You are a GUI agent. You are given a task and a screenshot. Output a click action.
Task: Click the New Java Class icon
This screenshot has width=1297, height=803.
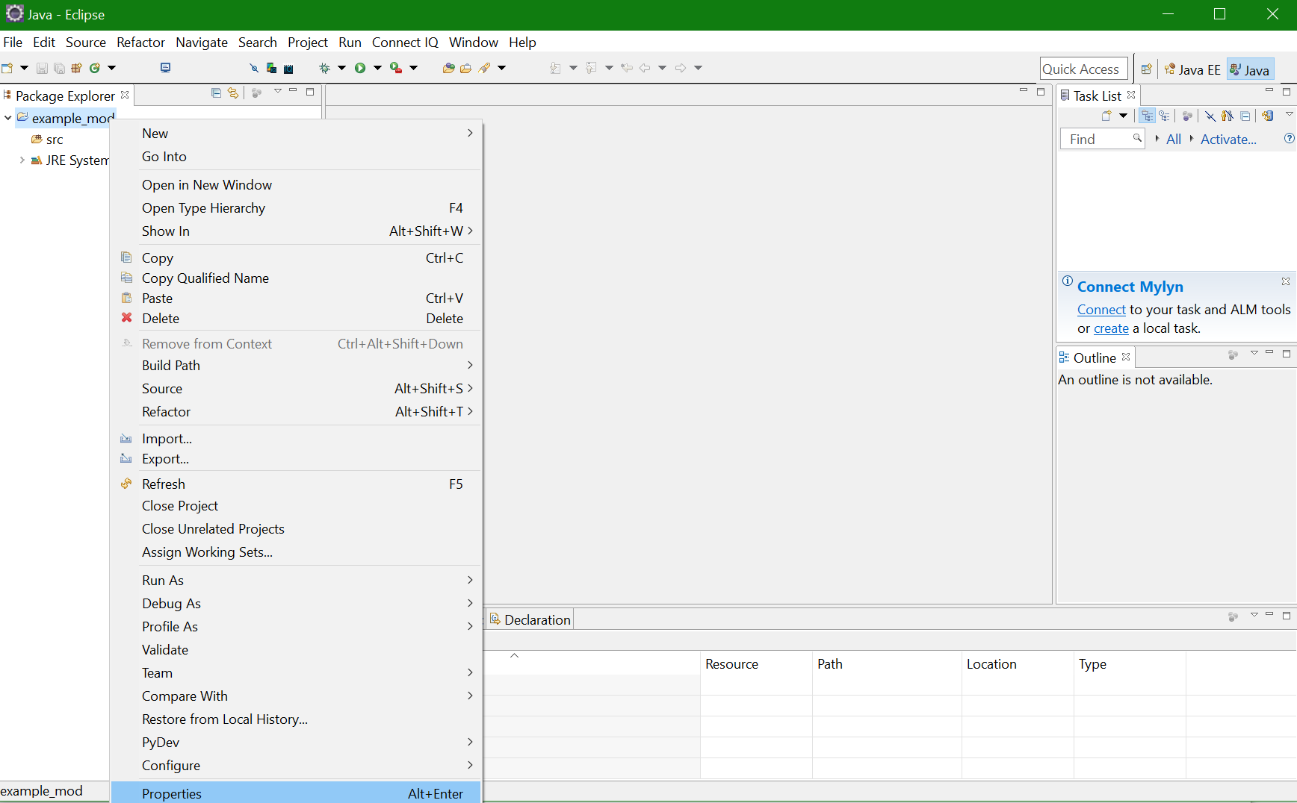coord(95,68)
